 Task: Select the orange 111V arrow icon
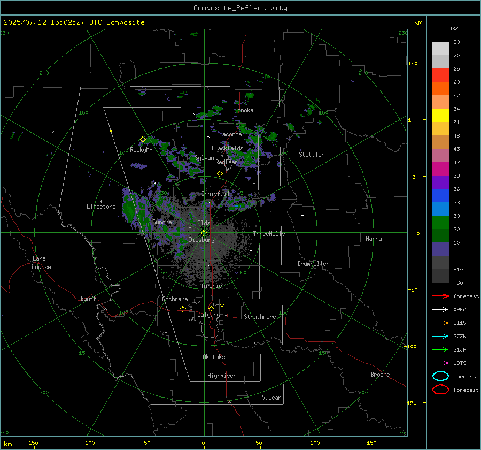[440, 323]
